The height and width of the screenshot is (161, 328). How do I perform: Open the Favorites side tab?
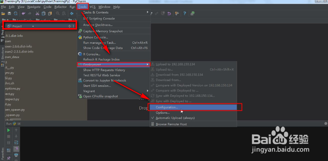(2, 154)
